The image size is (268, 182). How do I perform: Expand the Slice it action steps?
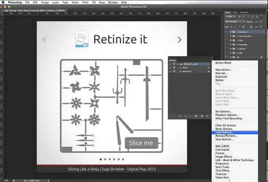click(180, 68)
